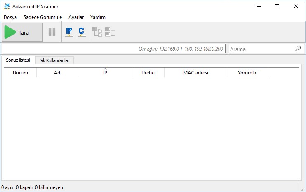This screenshot has width=306, height=192.
Task: Open the Dosya menu
Action: [10, 17]
